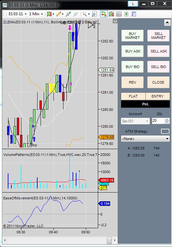Click the blue Buy up arrow marker
The height and width of the screenshot is (247, 172).
coord(34,139)
